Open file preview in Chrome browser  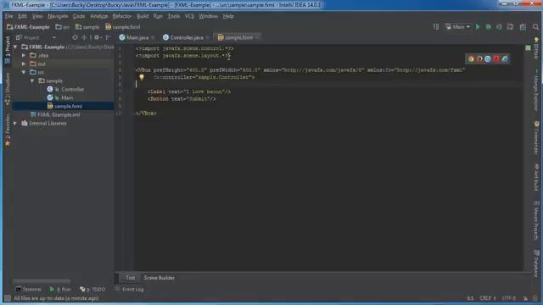point(471,58)
